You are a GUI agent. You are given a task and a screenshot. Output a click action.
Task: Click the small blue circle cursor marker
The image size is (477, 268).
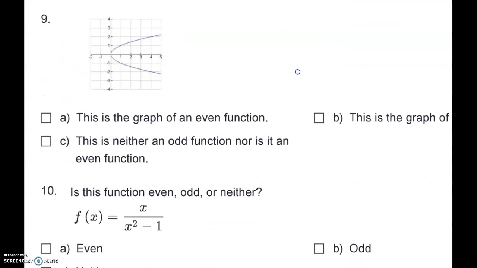pyautogui.click(x=297, y=72)
